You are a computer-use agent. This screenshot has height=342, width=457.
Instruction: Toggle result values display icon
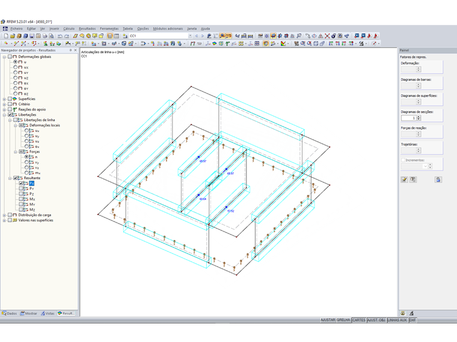[x=228, y=36]
